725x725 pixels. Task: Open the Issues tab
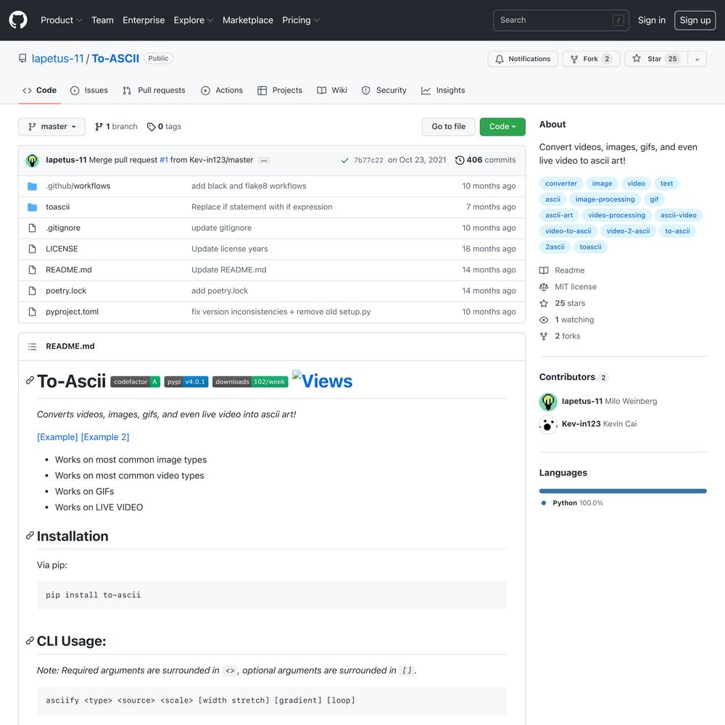[88, 91]
